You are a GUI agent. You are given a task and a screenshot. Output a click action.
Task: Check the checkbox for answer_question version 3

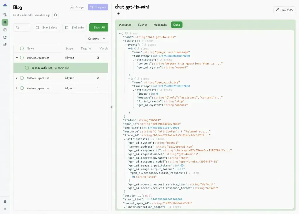tap(22, 57)
